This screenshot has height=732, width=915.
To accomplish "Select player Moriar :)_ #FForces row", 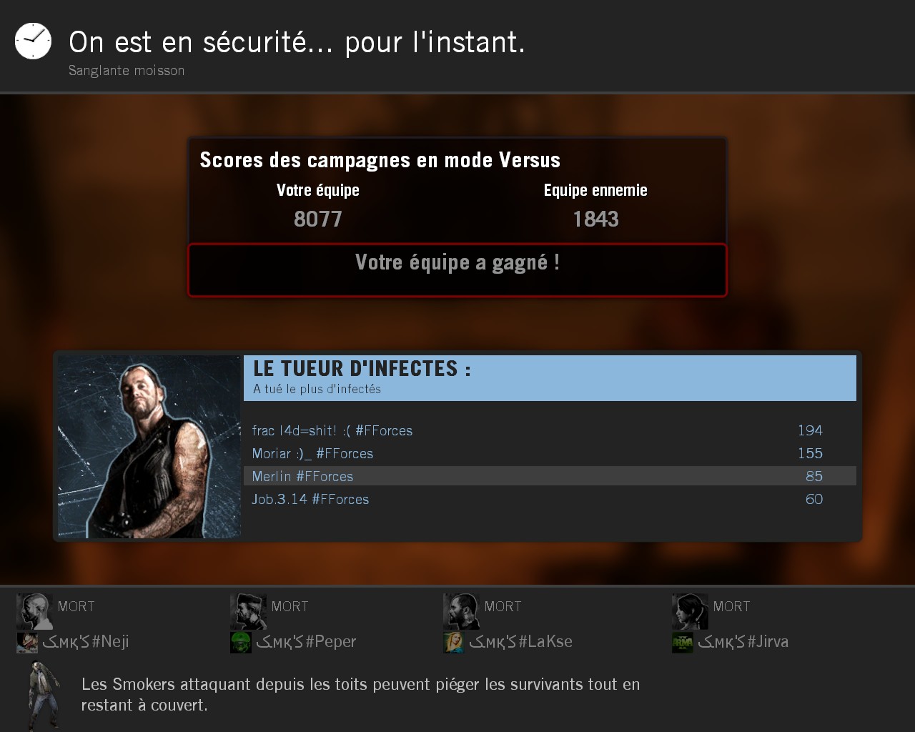I will tap(550, 453).
